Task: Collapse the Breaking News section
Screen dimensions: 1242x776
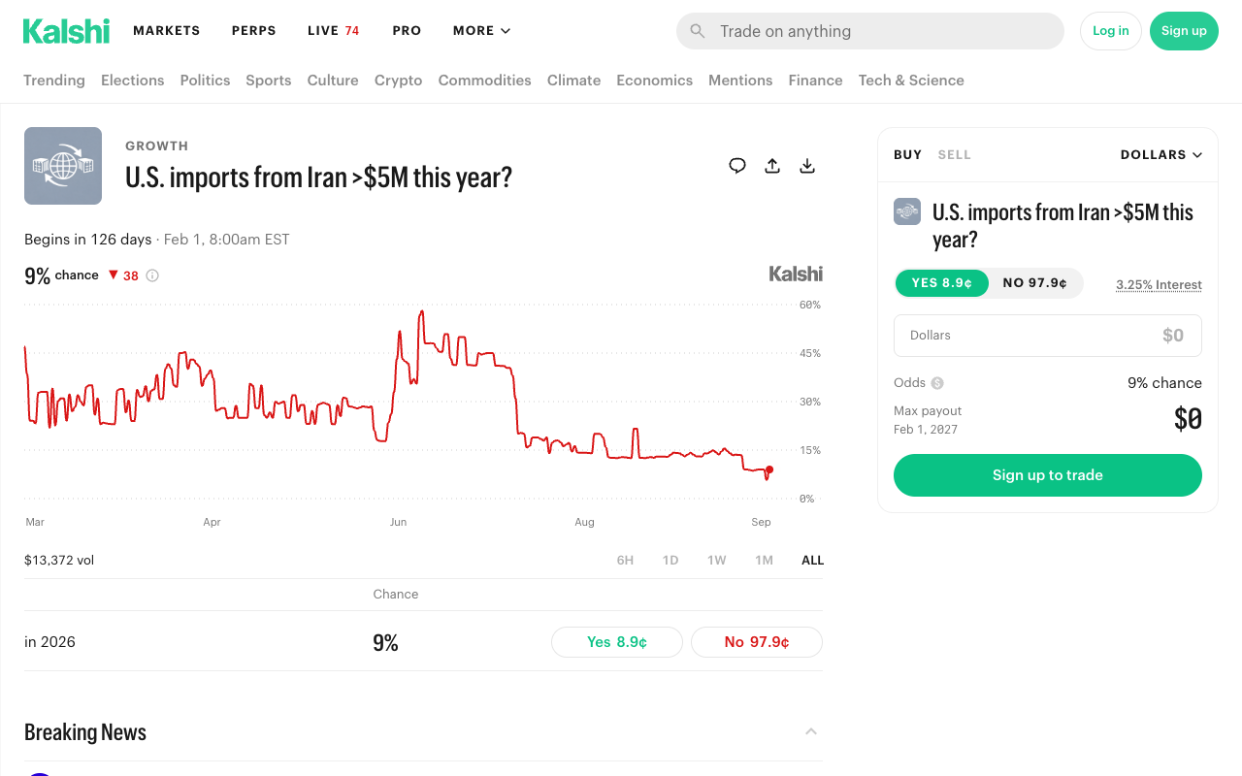Action: (811, 731)
